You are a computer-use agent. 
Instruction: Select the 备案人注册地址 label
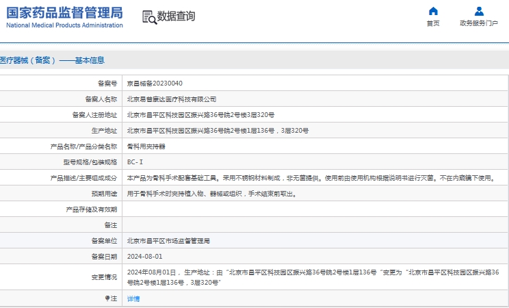pos(94,115)
